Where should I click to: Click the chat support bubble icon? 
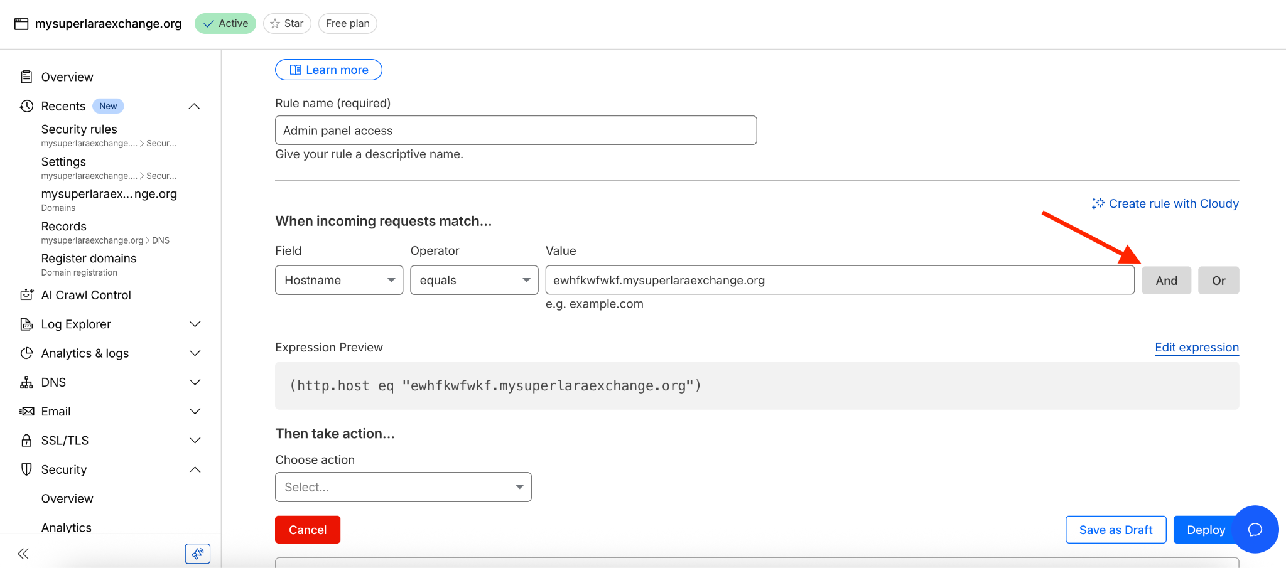click(1255, 530)
